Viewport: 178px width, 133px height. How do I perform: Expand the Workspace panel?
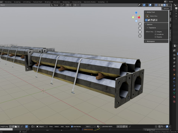146,41
